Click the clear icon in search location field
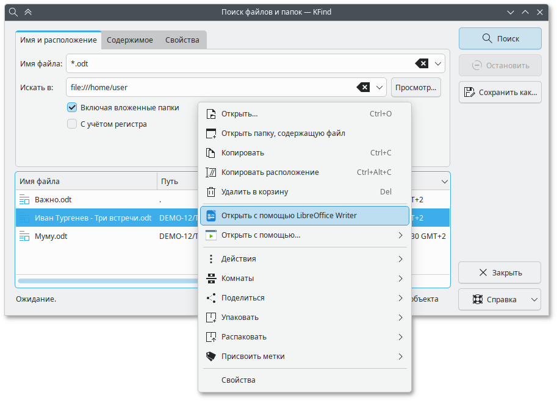Image resolution: width=557 pixels, height=401 pixels. [363, 87]
